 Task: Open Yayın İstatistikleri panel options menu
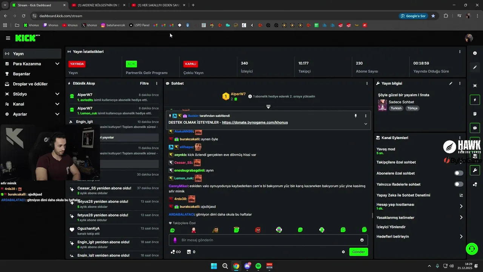pos(460,52)
